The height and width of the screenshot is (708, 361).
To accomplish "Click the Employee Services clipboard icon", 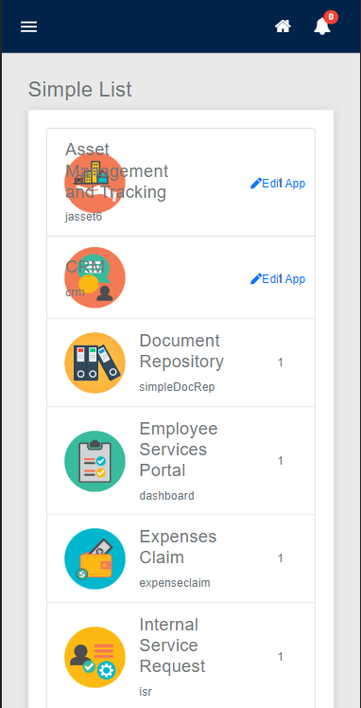I will click(95, 461).
